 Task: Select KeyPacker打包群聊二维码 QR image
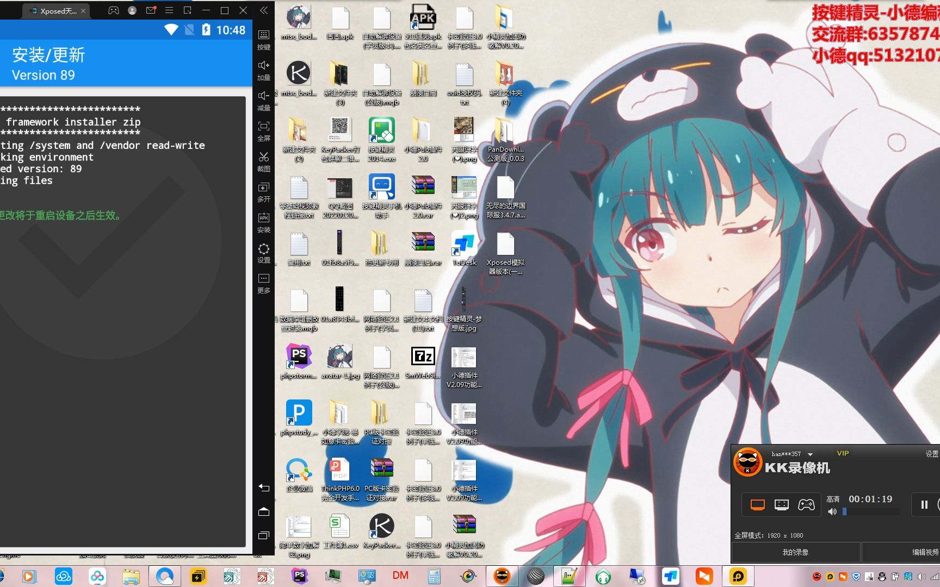(x=341, y=140)
